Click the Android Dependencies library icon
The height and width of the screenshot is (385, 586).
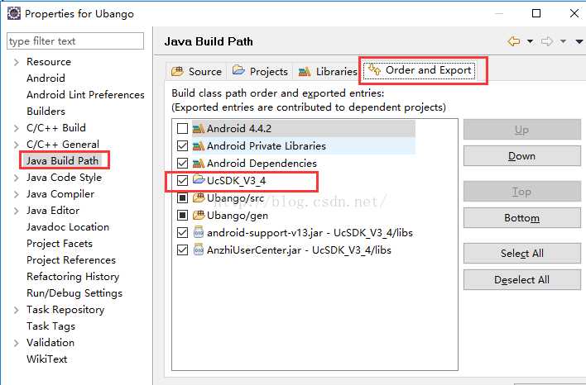[x=199, y=164]
